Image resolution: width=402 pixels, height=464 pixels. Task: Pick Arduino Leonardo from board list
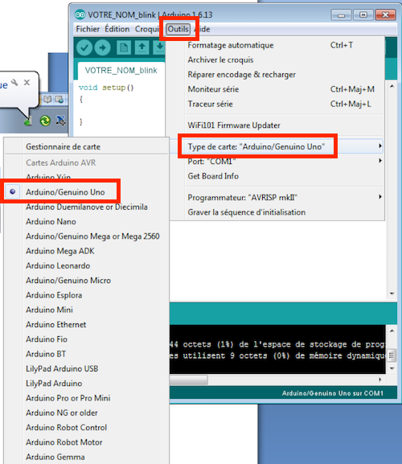[58, 265]
